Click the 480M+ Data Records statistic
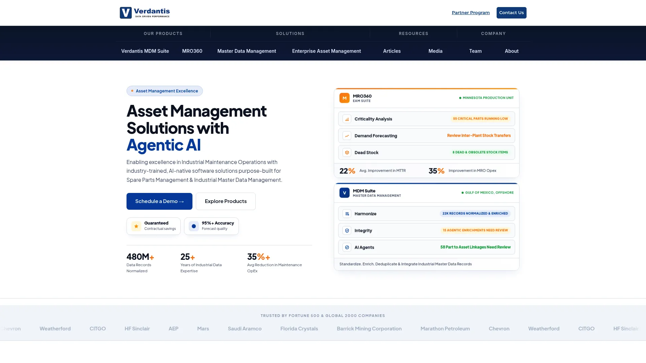Viewport: 646px width, 363px height. pos(140,263)
